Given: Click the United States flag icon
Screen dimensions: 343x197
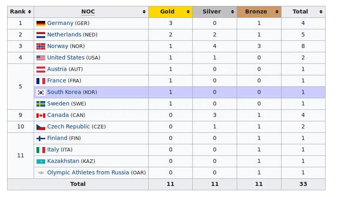Looking at the screenshot, I should [x=40, y=58].
